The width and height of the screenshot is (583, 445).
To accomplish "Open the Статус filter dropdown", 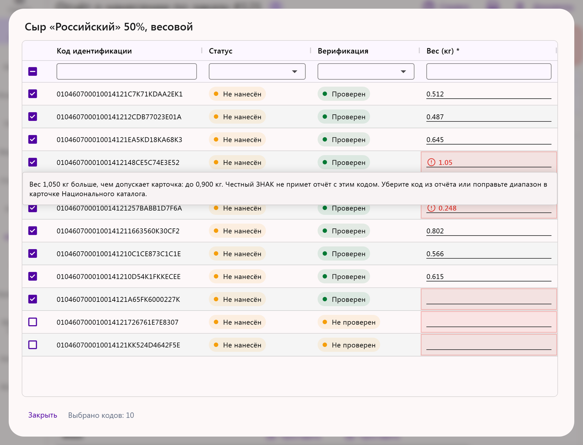I will pyautogui.click(x=257, y=71).
